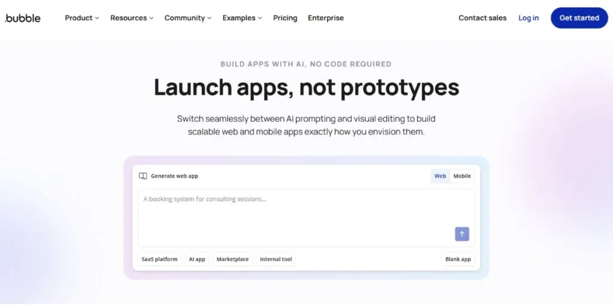
Task: Click the Bubble logo
Action: point(23,18)
